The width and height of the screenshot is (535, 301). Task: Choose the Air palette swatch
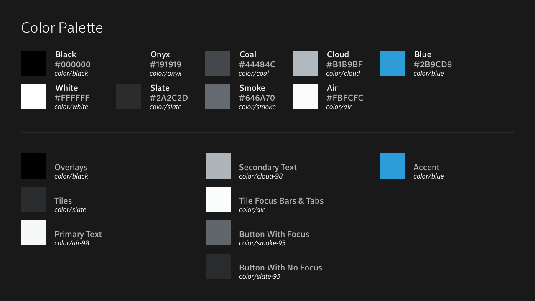click(305, 97)
